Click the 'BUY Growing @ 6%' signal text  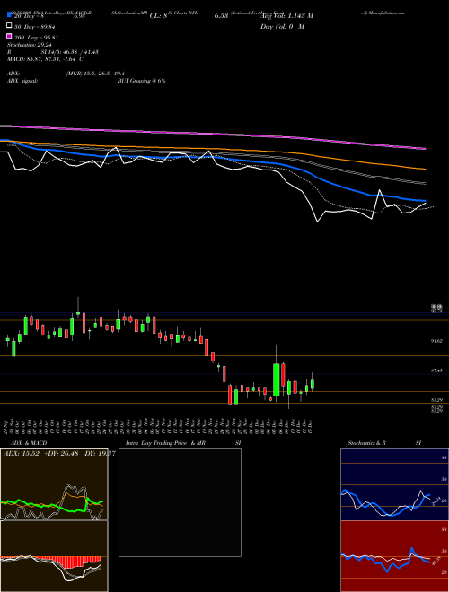point(141,81)
